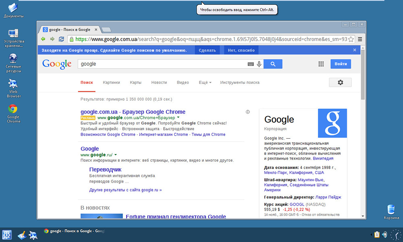Open Устройства хранения on the desktop

14,38
